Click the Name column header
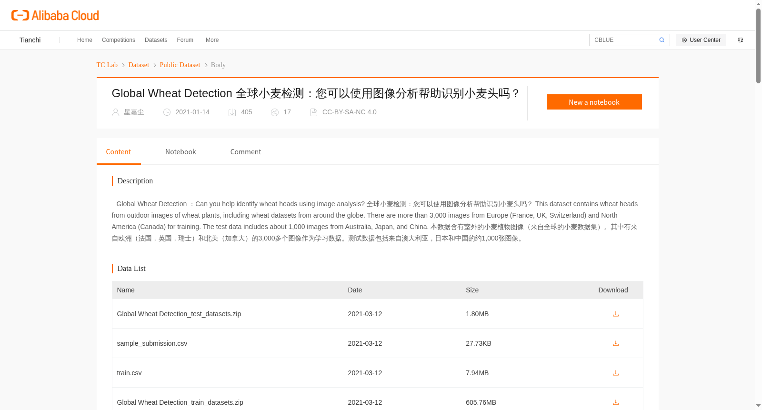The width and height of the screenshot is (762, 410). pyautogui.click(x=126, y=290)
